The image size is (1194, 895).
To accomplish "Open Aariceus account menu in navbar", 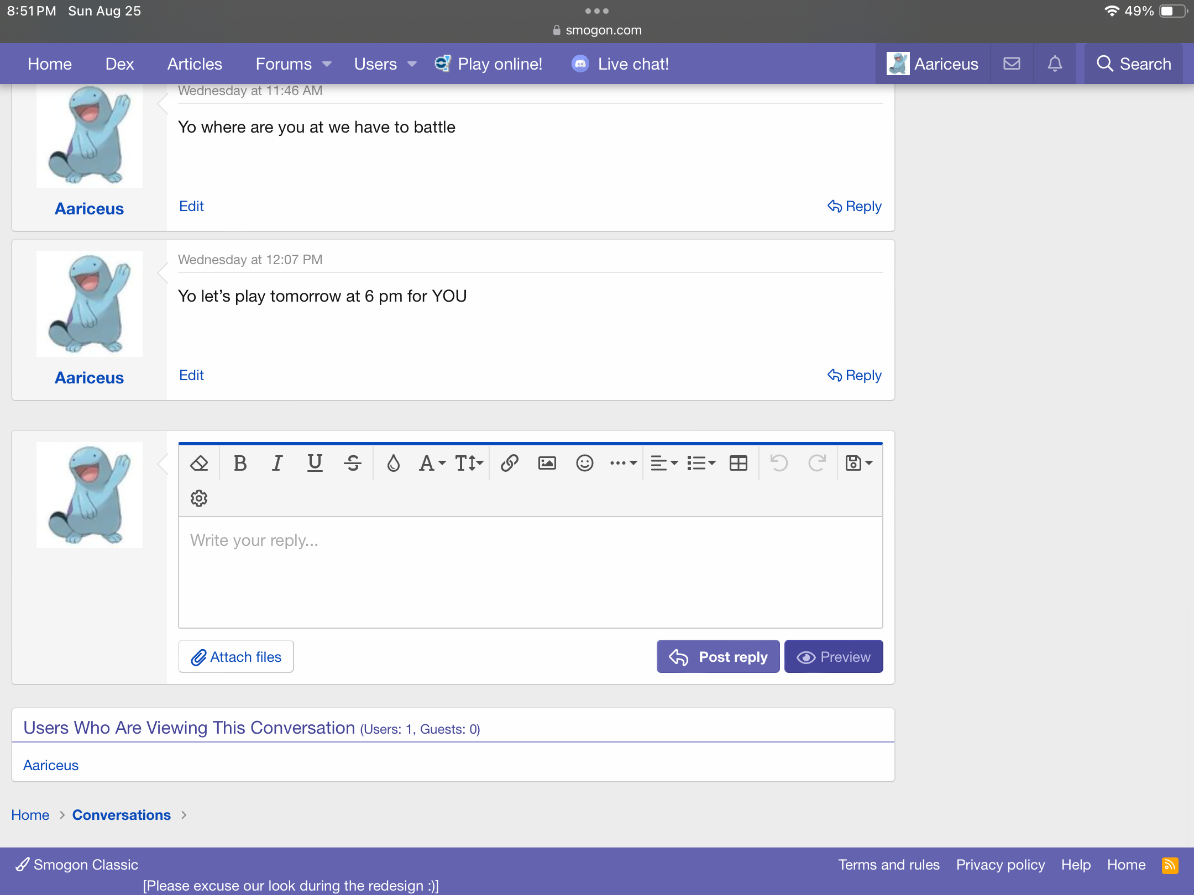I will 933,64.
